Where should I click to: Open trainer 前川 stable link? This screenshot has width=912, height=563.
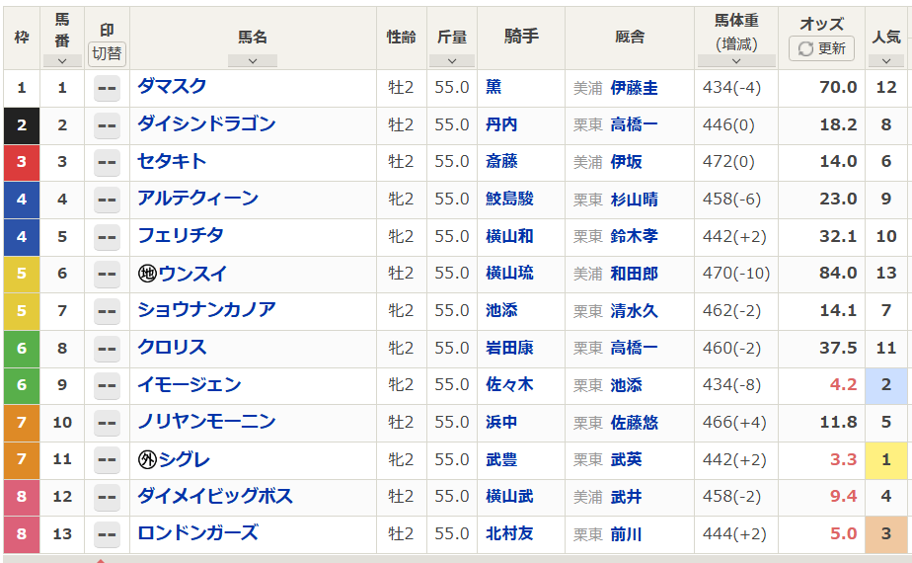[626, 534]
